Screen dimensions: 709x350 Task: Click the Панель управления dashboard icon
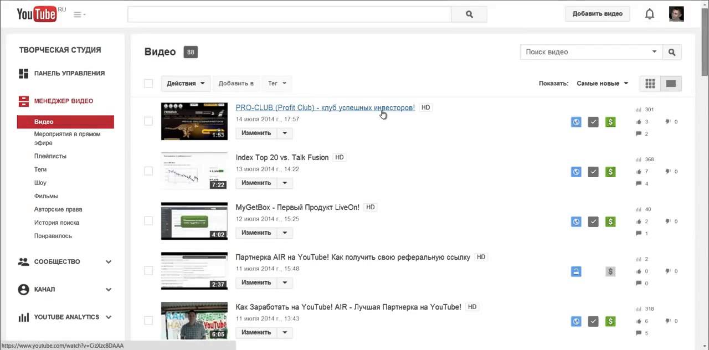click(23, 73)
